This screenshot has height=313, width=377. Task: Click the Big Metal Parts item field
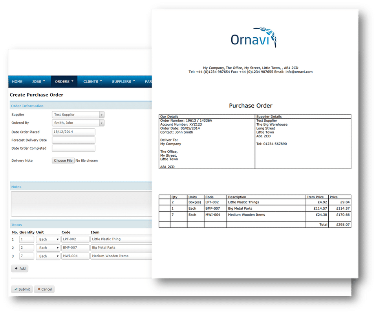[121, 247]
